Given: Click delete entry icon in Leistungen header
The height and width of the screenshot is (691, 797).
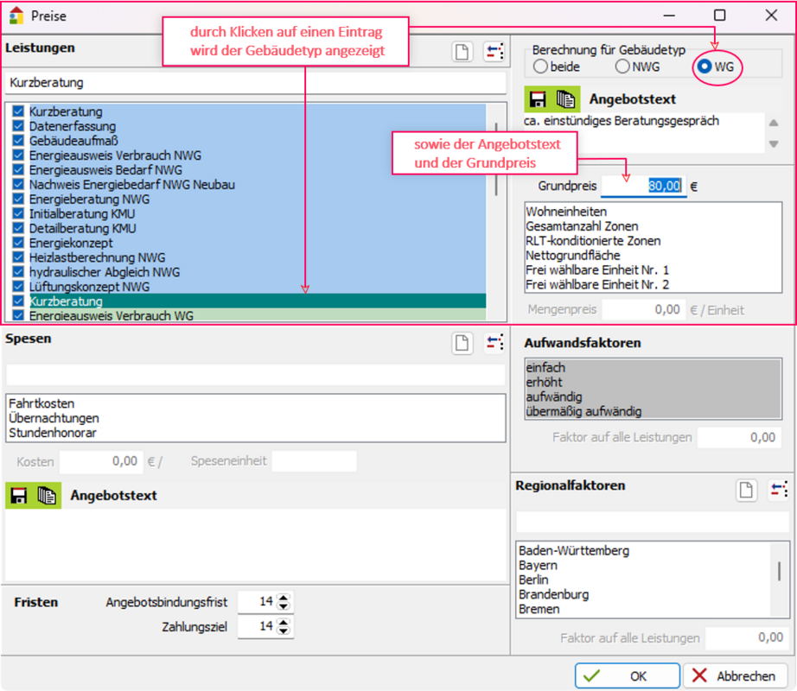Looking at the screenshot, I should (x=494, y=52).
